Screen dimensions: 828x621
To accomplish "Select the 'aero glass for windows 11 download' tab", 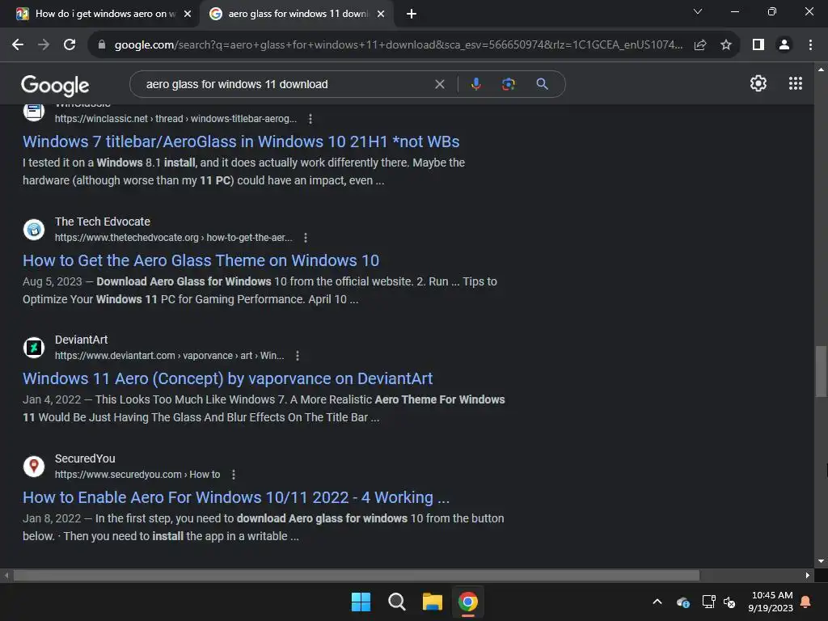I will pyautogui.click(x=298, y=14).
